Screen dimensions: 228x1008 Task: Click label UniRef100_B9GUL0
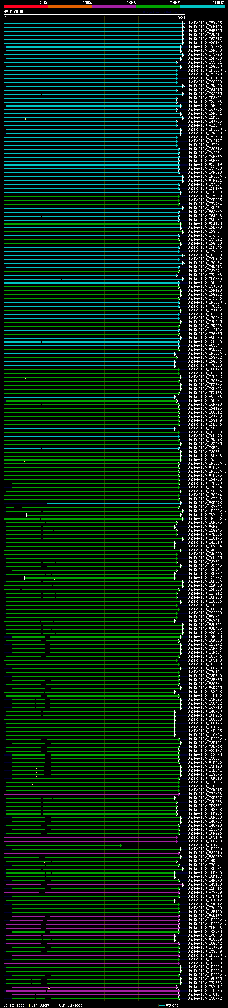click(204, 66)
